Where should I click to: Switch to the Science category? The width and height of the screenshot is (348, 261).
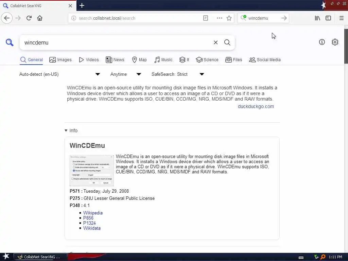[x=207, y=60]
